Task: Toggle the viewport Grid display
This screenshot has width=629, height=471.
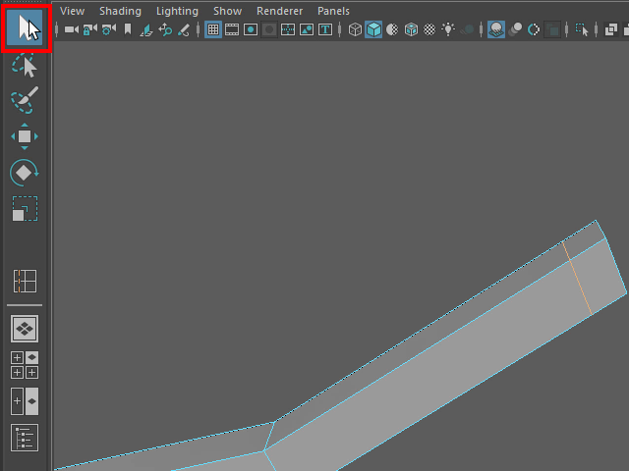Action: [213, 29]
